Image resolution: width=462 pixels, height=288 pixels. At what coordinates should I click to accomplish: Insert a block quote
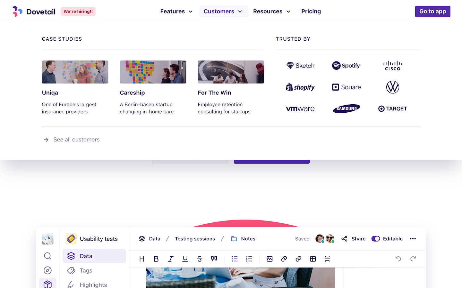pyautogui.click(x=214, y=259)
